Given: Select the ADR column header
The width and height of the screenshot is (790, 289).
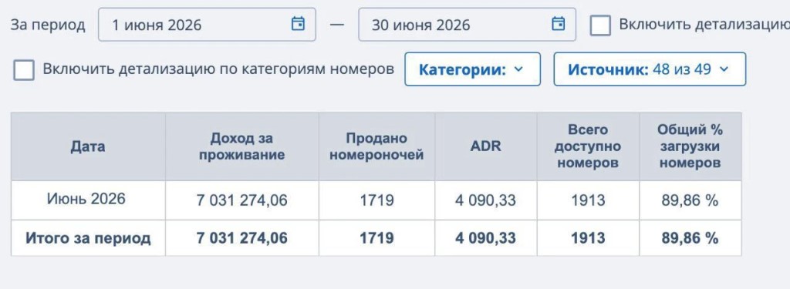Looking at the screenshot, I should point(486,146).
